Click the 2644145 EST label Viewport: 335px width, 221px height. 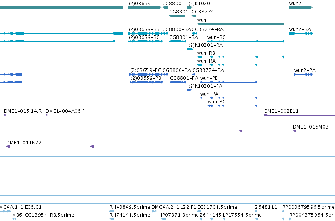(210, 215)
